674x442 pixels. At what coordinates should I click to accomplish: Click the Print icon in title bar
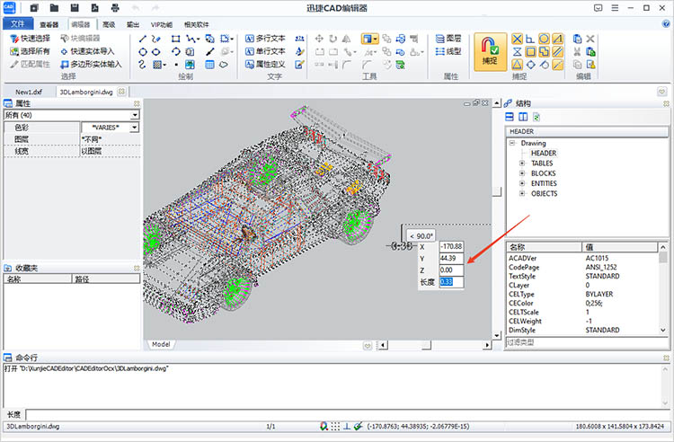pyautogui.click(x=115, y=8)
